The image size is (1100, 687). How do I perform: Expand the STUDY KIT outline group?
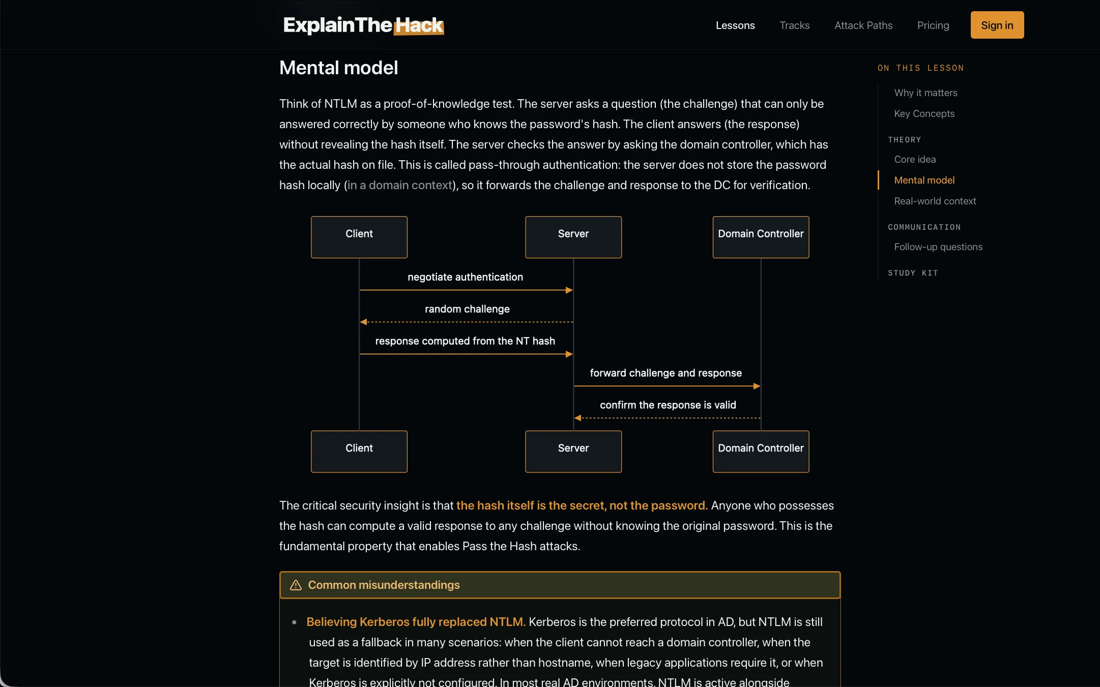click(x=913, y=273)
